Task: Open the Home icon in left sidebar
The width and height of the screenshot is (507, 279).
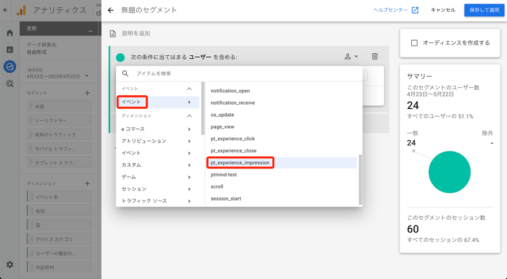Action: [10, 33]
